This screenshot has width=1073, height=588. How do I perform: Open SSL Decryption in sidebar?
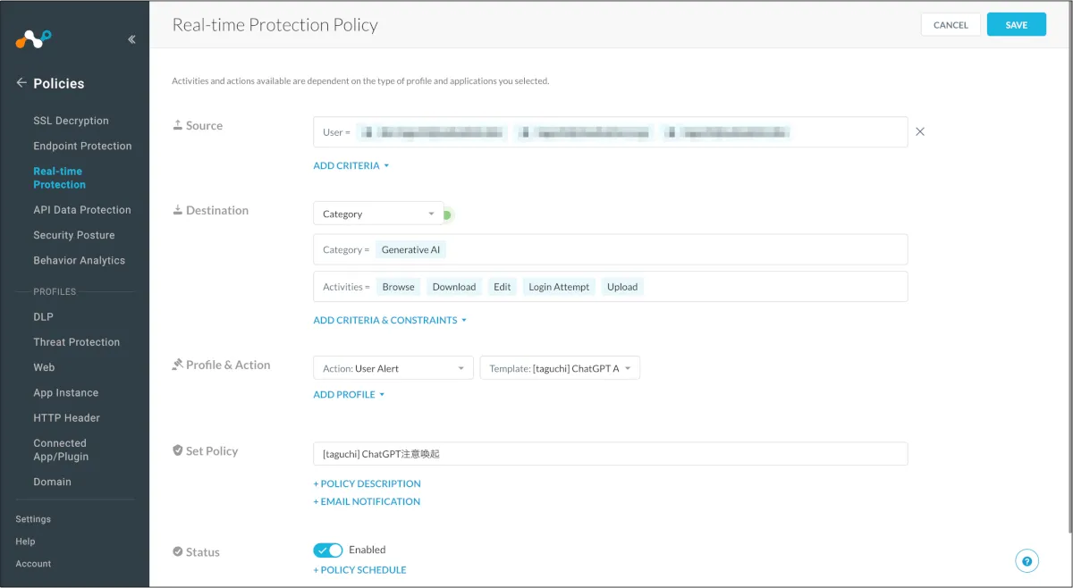(71, 121)
